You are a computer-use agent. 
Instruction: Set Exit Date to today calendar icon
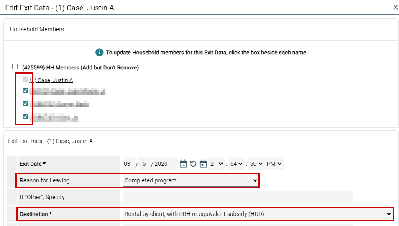[x=203, y=164]
